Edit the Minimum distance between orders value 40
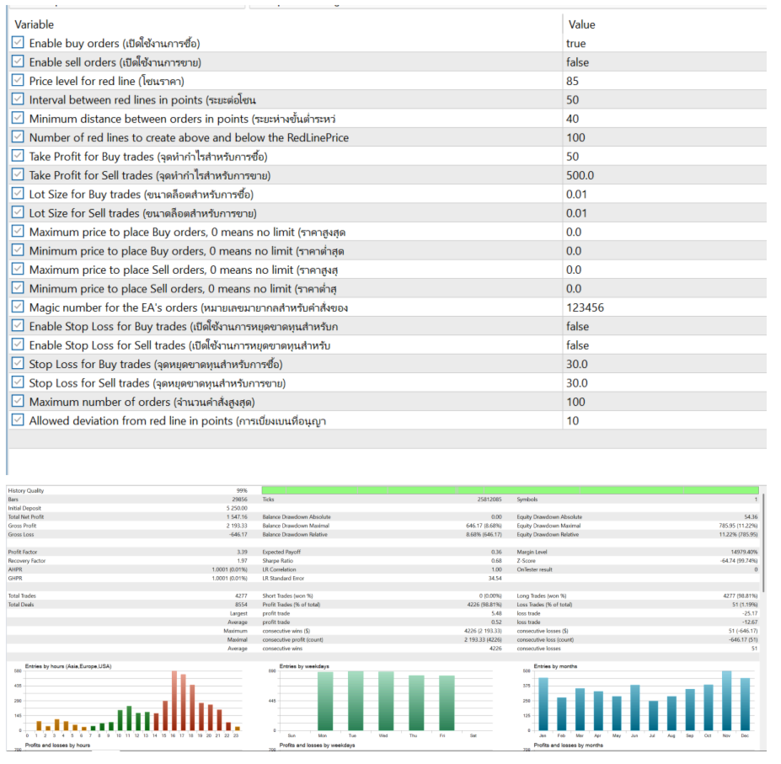781x764 pixels. point(572,119)
